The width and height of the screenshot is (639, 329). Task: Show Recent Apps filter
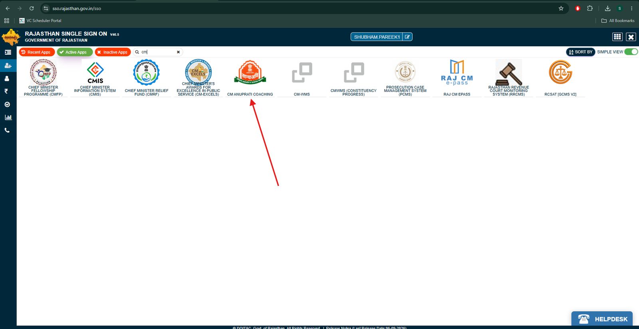37,52
